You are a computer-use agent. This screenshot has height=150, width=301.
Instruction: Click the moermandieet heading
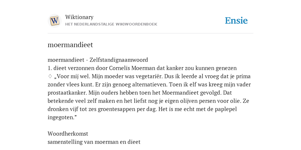[70, 45]
